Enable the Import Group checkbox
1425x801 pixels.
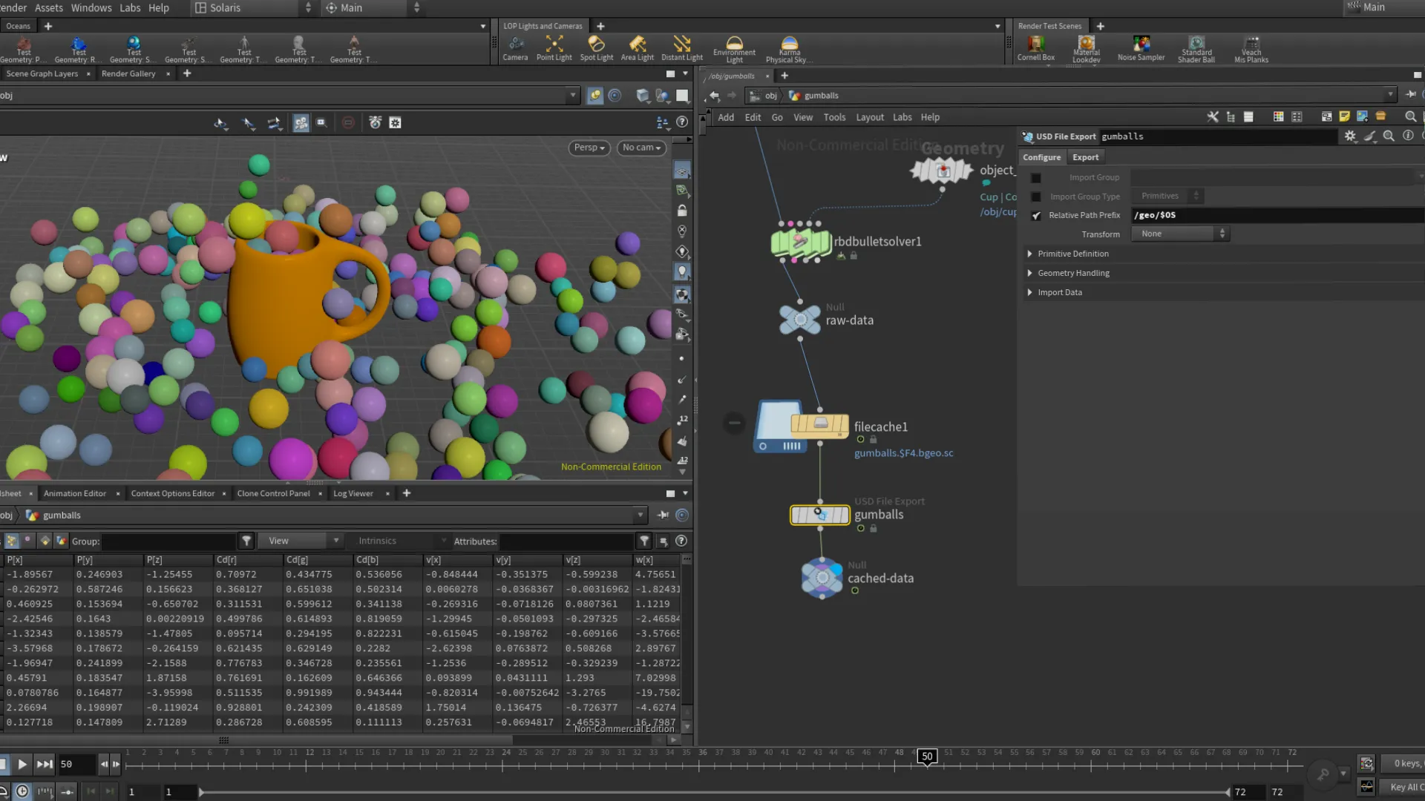[1036, 178]
